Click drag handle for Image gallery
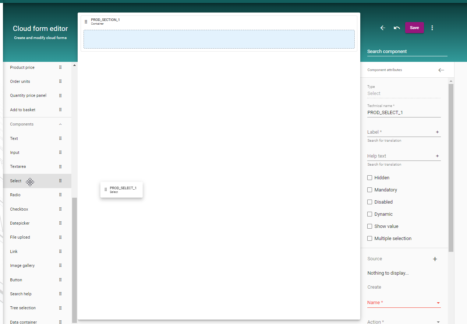The height and width of the screenshot is (324, 467). click(x=60, y=265)
